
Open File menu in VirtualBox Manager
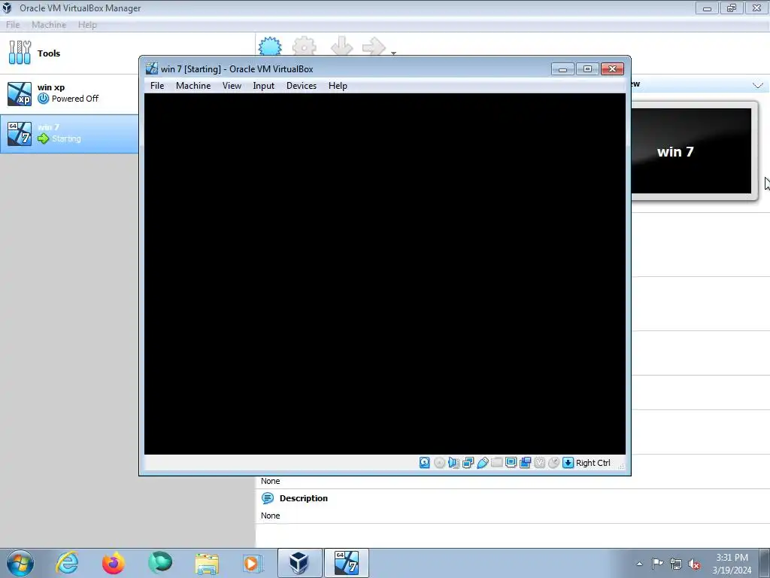click(13, 25)
